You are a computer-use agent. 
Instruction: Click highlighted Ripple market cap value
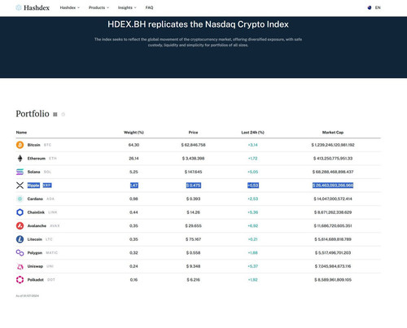(x=333, y=186)
